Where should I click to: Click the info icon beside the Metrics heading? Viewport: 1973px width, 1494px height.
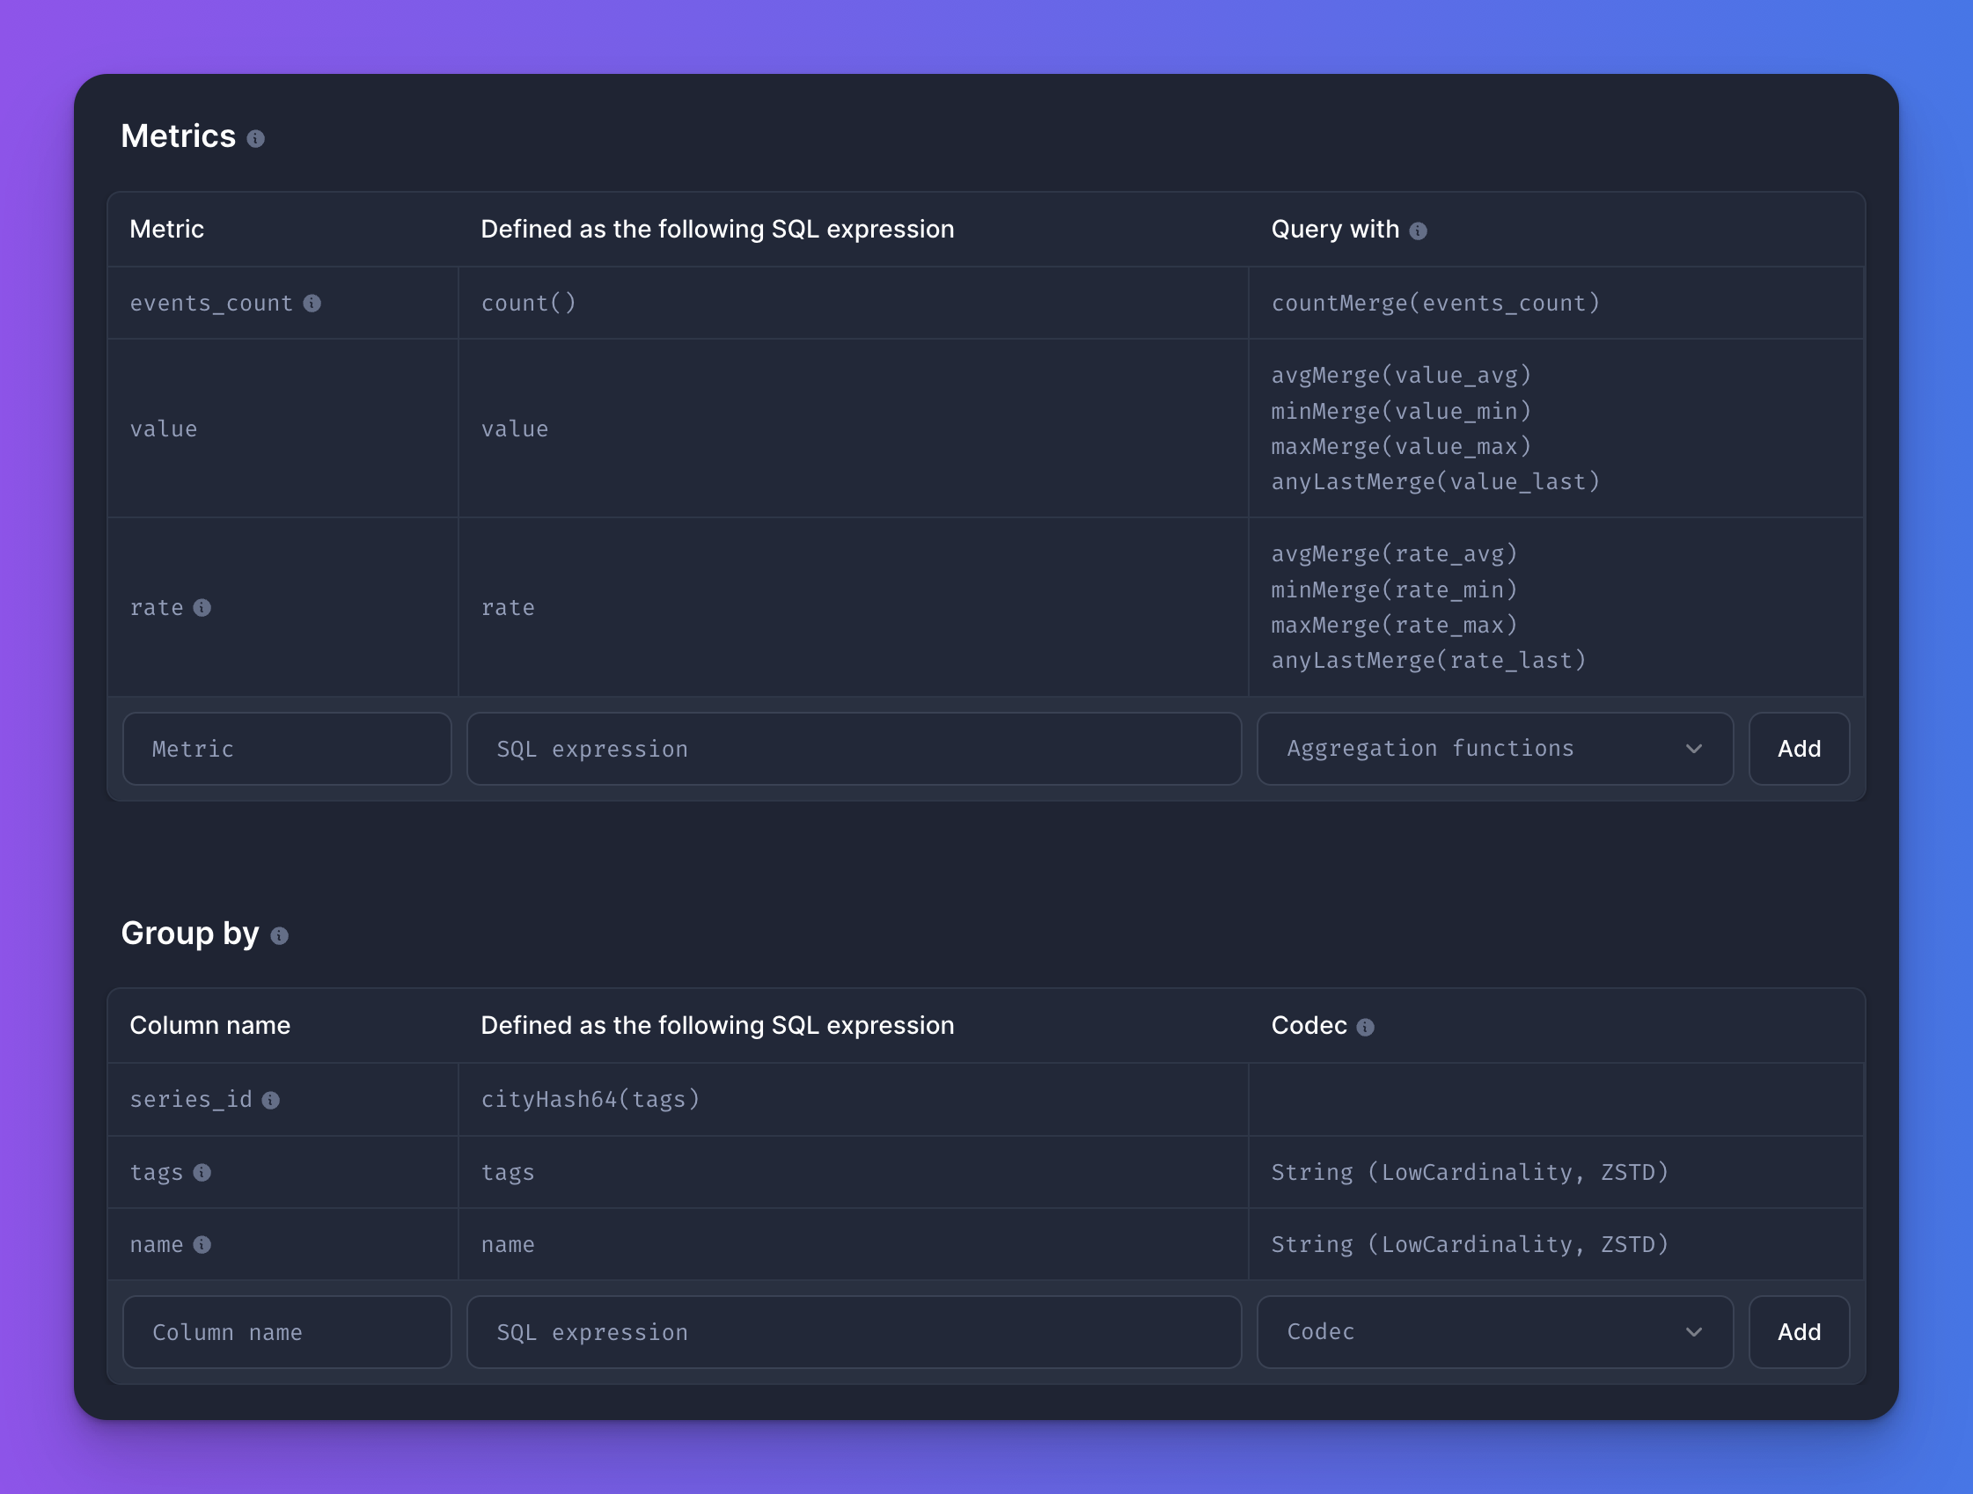point(258,139)
